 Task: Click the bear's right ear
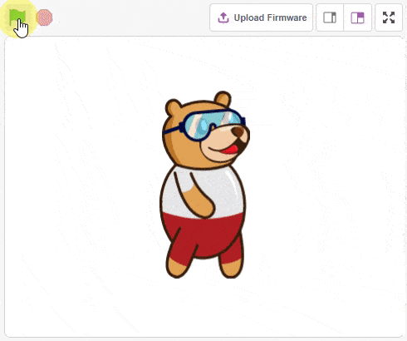(x=223, y=99)
